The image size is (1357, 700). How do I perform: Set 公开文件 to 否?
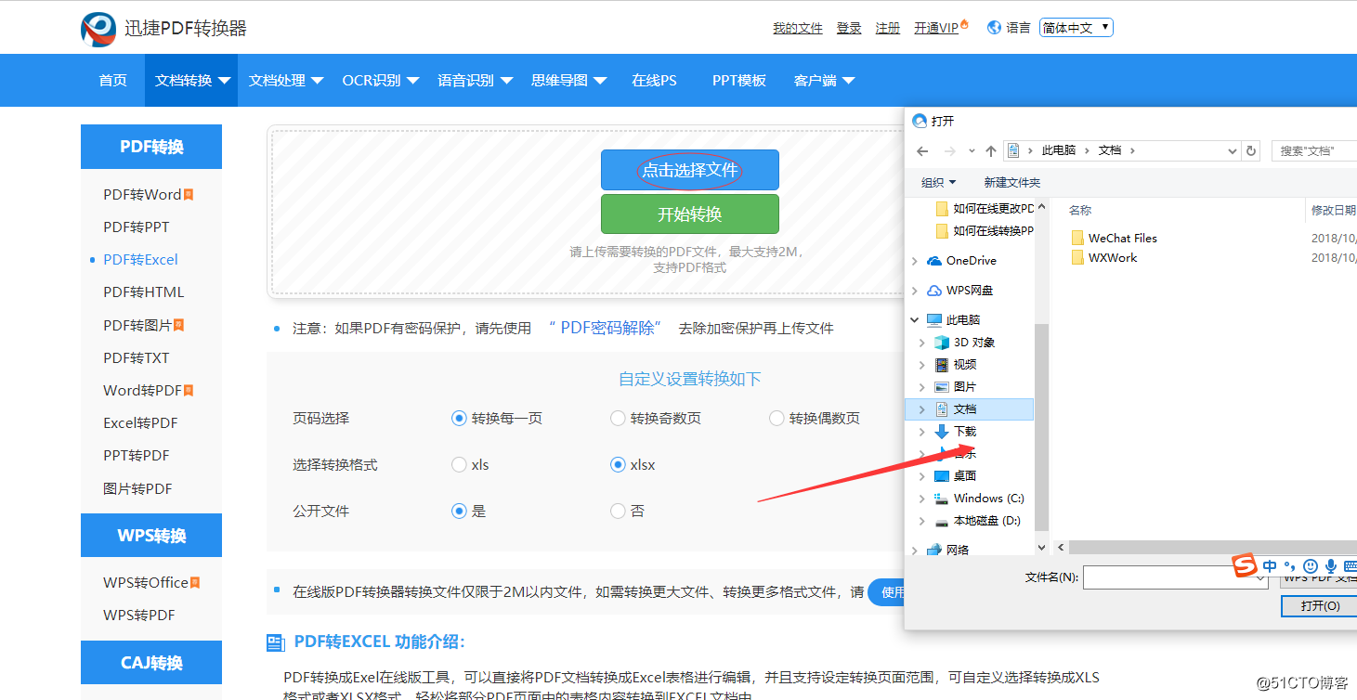(618, 511)
